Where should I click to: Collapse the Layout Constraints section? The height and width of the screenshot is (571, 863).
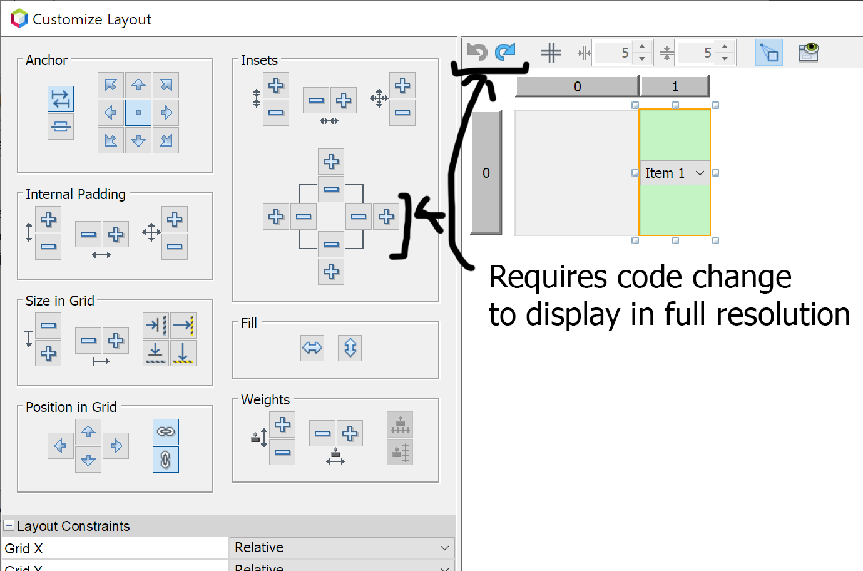point(9,526)
